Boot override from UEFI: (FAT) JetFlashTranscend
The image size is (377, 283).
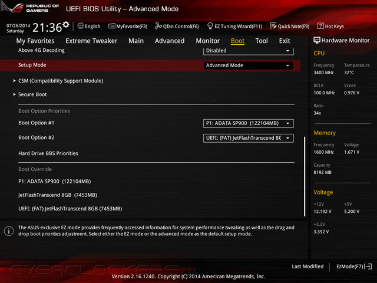[70, 209]
